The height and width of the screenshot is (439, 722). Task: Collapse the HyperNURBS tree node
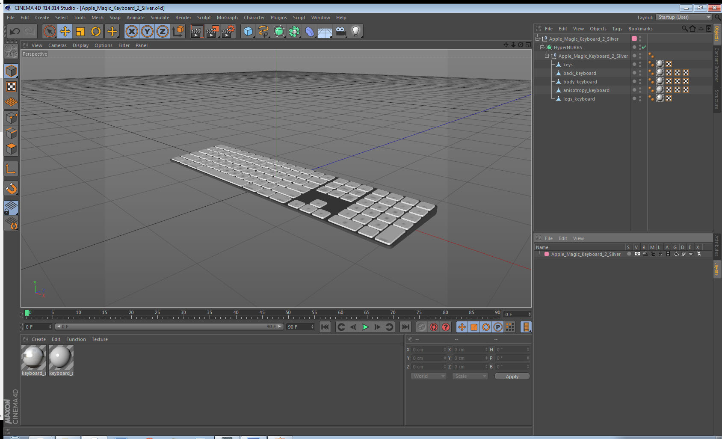(542, 47)
